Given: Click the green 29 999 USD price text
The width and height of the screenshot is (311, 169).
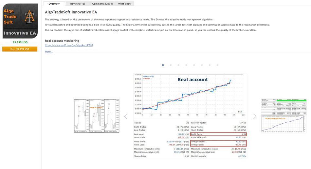Looking at the screenshot, I should click(20, 42).
